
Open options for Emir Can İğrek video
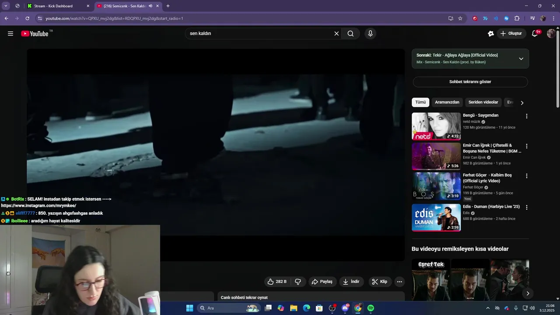click(527, 146)
